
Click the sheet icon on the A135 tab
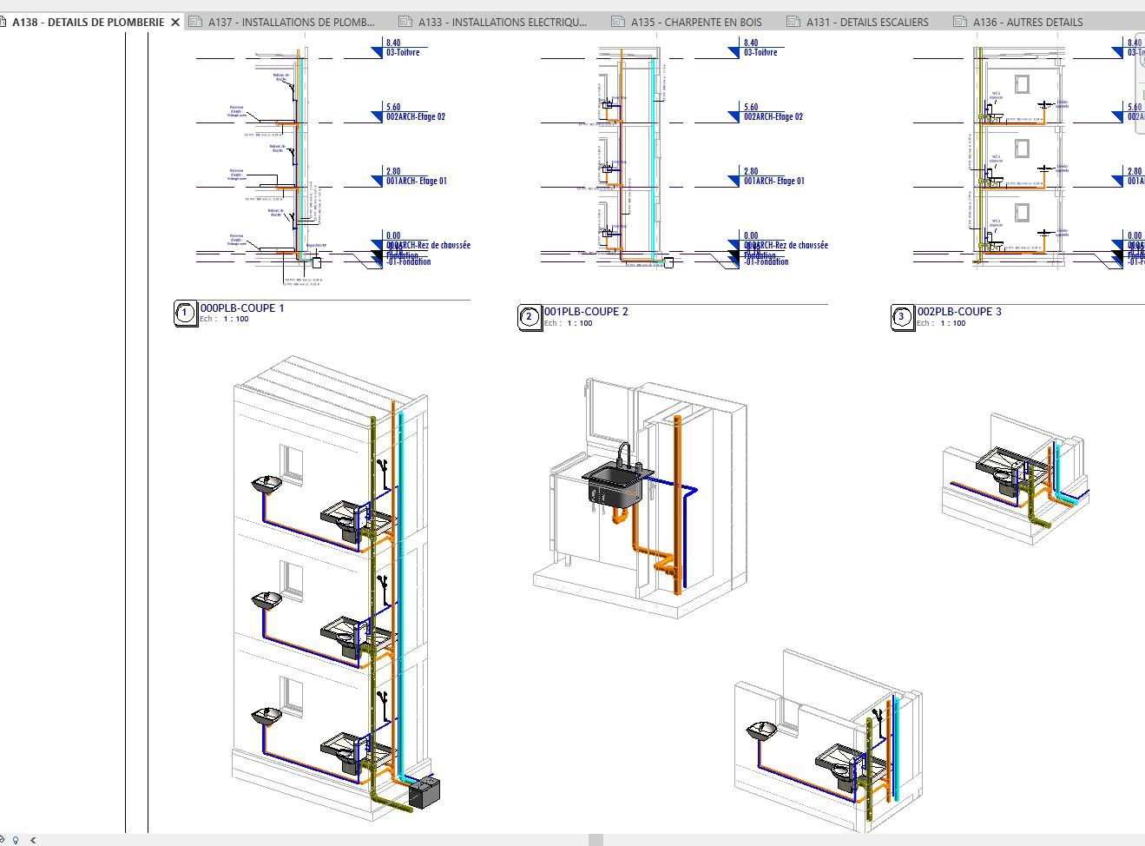pos(617,22)
